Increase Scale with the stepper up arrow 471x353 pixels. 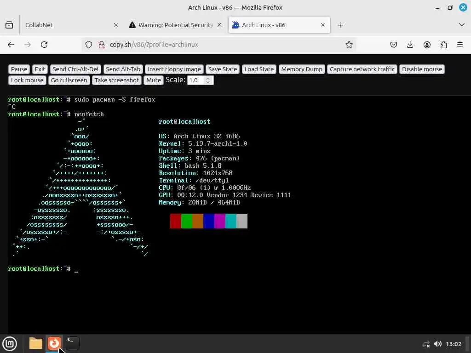(208, 78)
